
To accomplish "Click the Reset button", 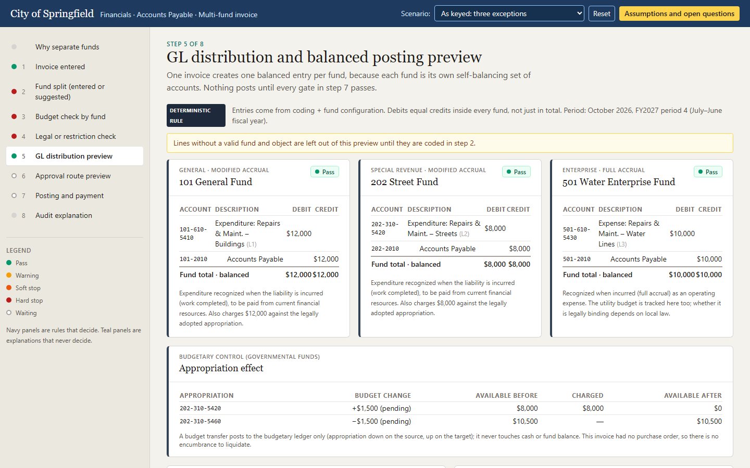I will [x=602, y=14].
